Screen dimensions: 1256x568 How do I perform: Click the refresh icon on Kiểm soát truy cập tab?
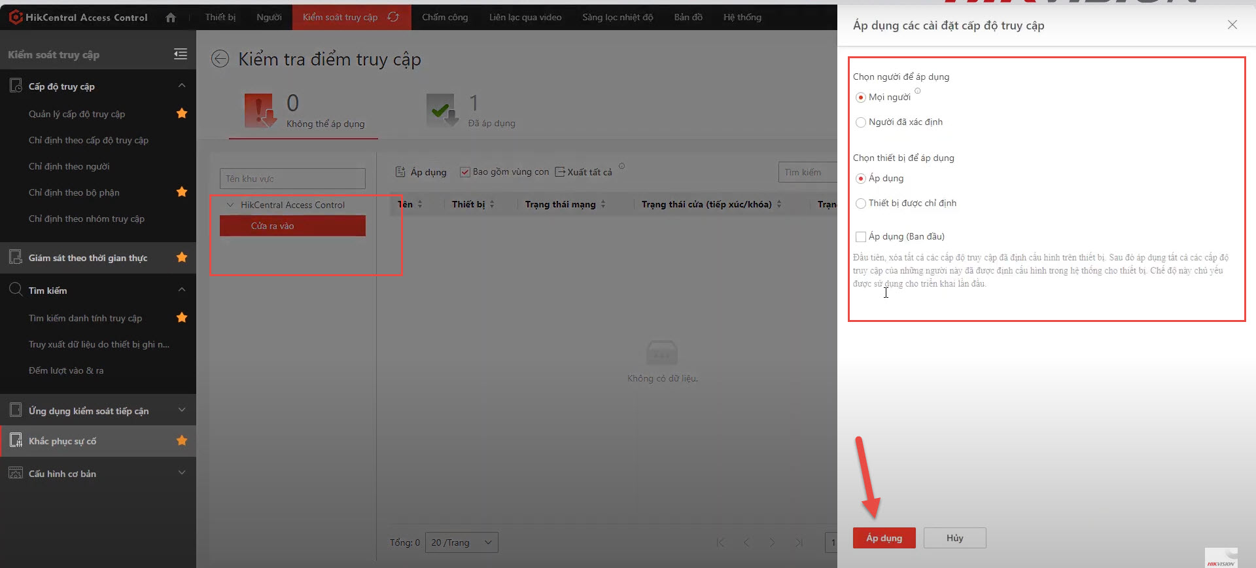click(393, 17)
